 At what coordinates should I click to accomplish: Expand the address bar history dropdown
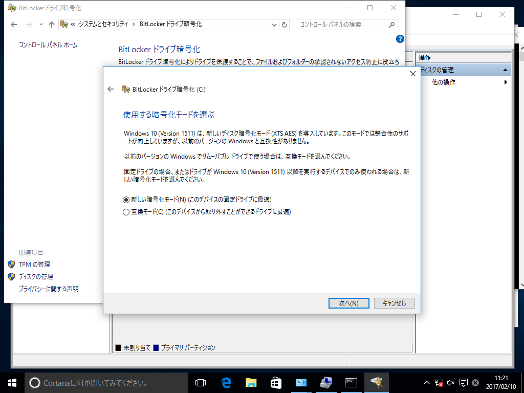tap(274, 25)
